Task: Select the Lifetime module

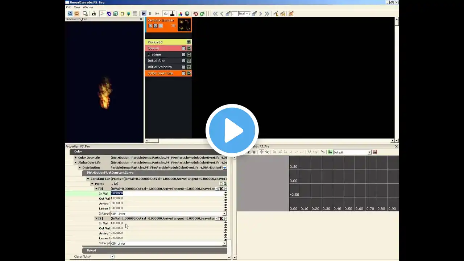Action: tap(168, 54)
